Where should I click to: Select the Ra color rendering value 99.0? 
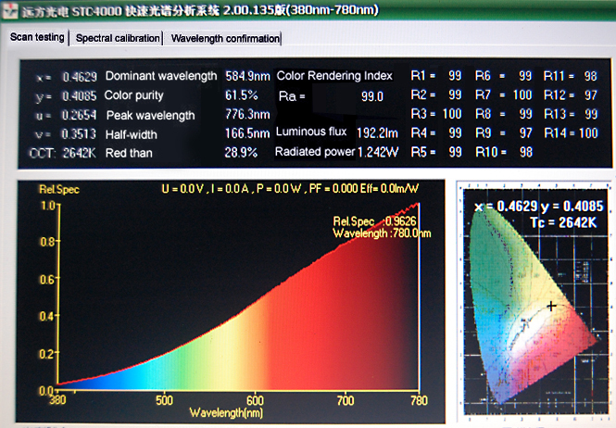click(x=372, y=95)
